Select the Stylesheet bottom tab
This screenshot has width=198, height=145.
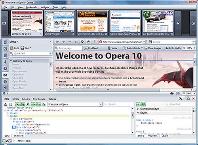19,136
